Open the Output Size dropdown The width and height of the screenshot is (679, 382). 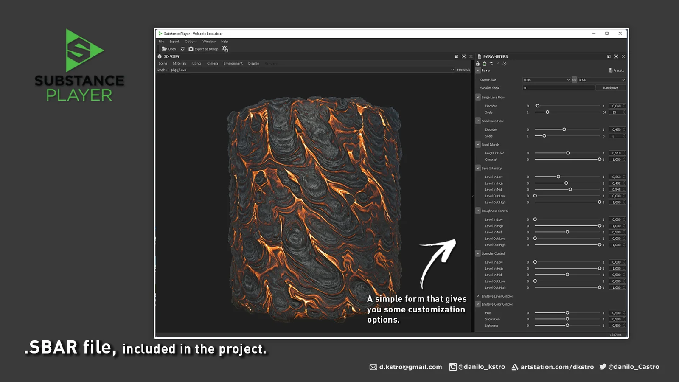coord(547,80)
